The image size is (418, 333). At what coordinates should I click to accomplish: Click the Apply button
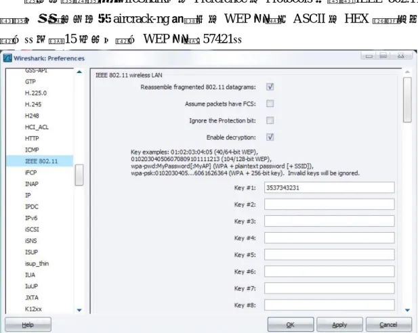339,325
